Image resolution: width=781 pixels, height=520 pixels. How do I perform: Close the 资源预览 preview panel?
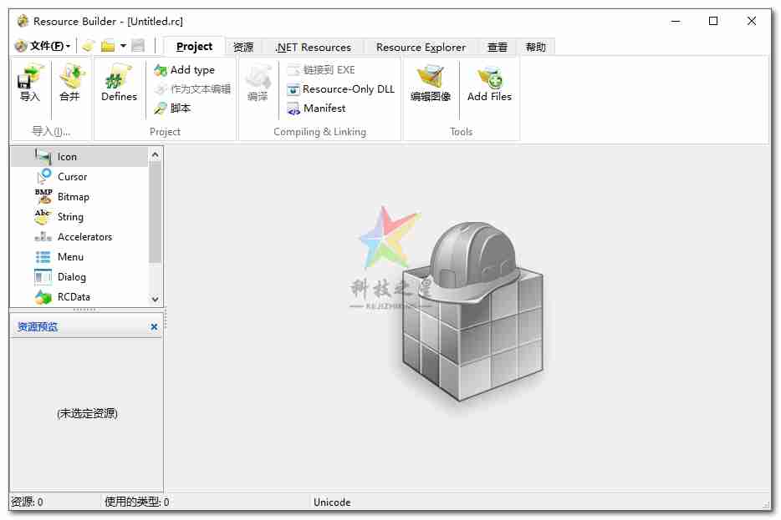click(153, 327)
